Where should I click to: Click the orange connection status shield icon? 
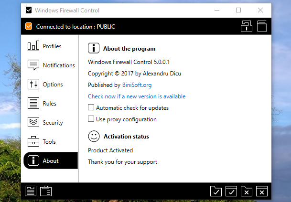click(29, 26)
